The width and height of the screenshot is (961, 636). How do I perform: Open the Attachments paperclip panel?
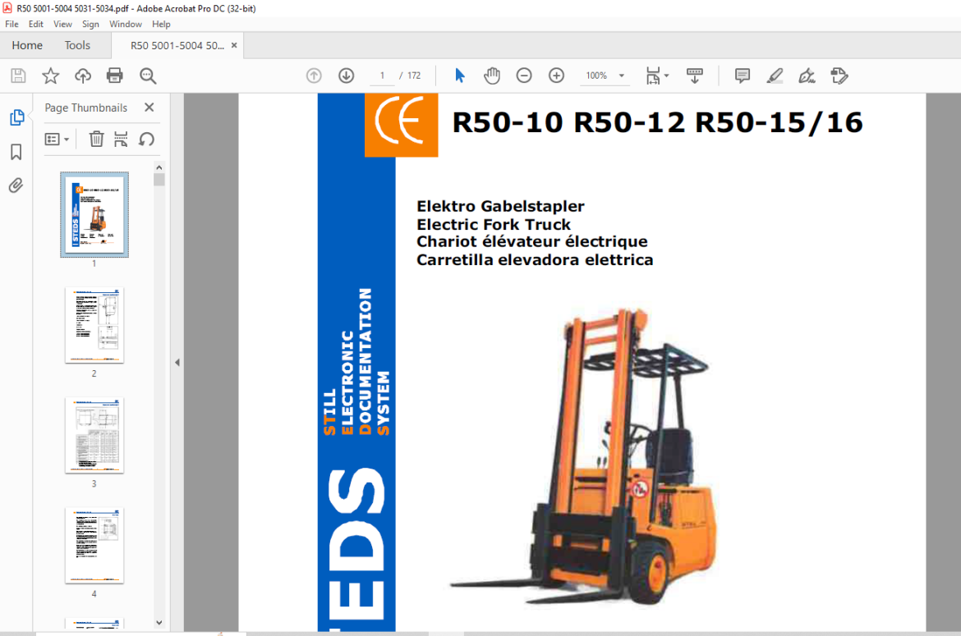(16, 185)
